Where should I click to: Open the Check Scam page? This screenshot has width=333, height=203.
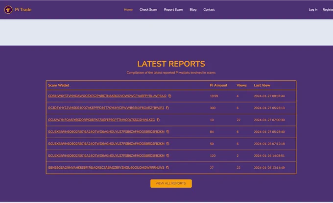click(x=148, y=10)
